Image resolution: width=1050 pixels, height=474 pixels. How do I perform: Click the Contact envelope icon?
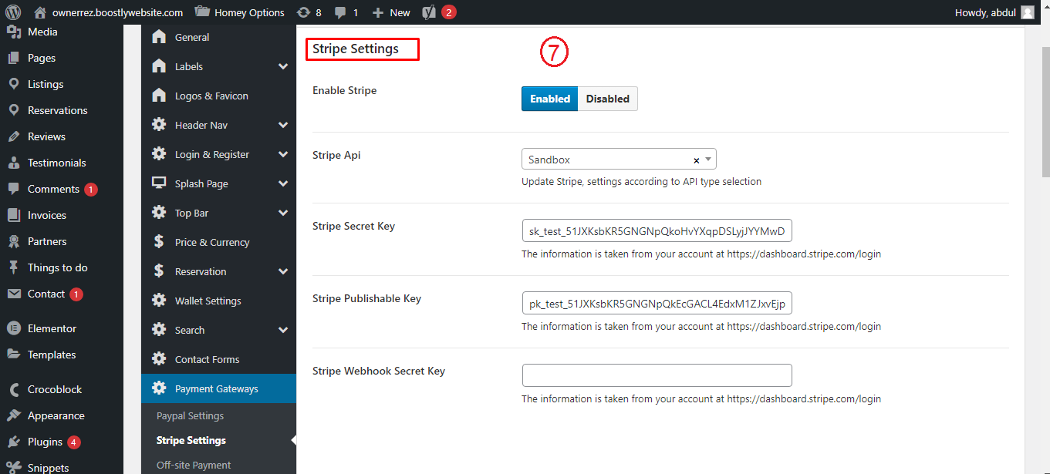point(13,294)
